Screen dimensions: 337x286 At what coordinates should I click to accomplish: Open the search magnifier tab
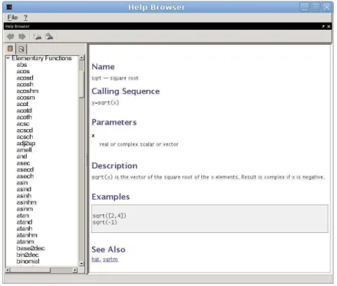(x=21, y=48)
